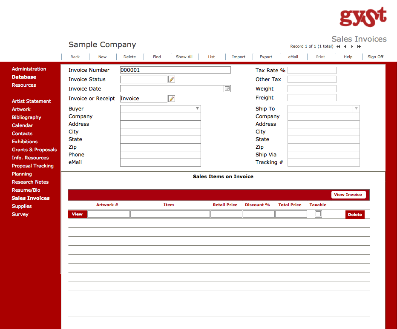
Task: Open Invoice Date calendar picker icon
Action: click(x=227, y=88)
